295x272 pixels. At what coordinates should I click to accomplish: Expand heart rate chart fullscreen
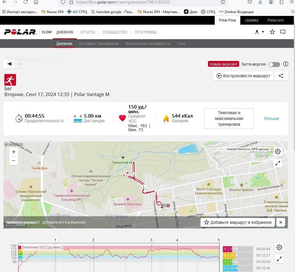(x=279, y=259)
